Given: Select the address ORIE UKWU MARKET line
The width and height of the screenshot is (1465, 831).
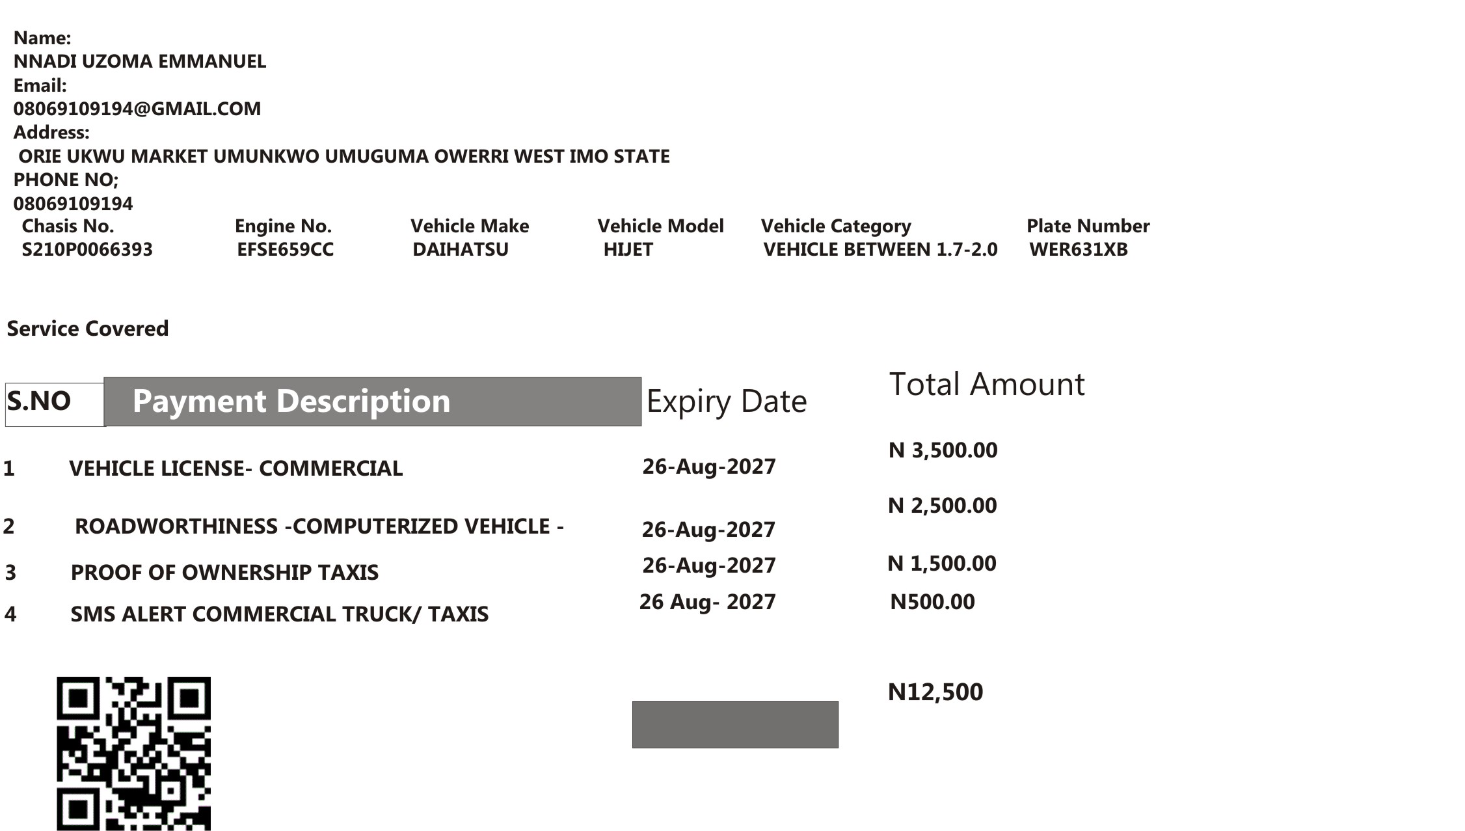Looking at the screenshot, I should 343,156.
